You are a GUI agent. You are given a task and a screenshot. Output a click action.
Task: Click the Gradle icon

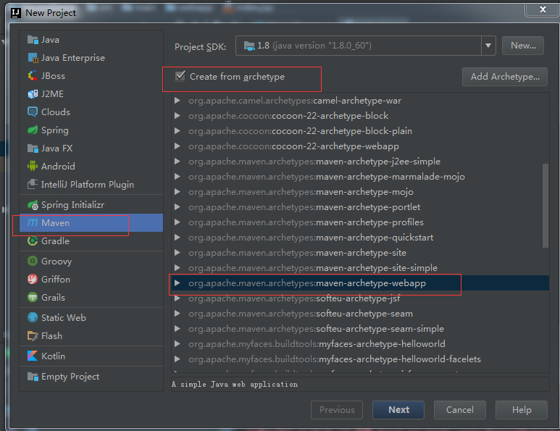tap(33, 241)
